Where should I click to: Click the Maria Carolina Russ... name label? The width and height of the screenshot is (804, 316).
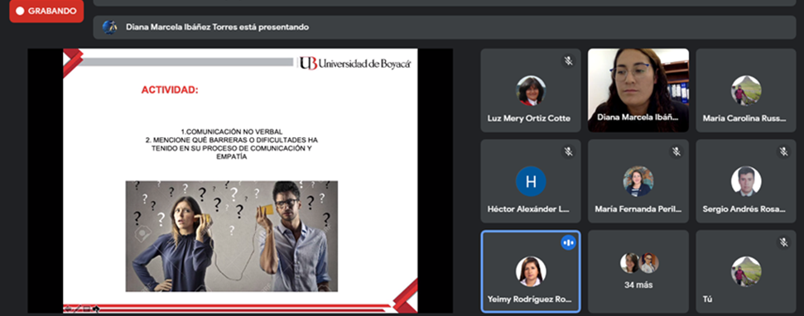coord(744,118)
